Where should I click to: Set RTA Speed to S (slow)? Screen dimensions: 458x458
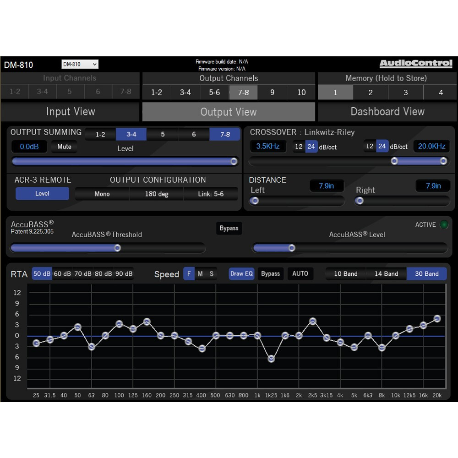coord(211,274)
